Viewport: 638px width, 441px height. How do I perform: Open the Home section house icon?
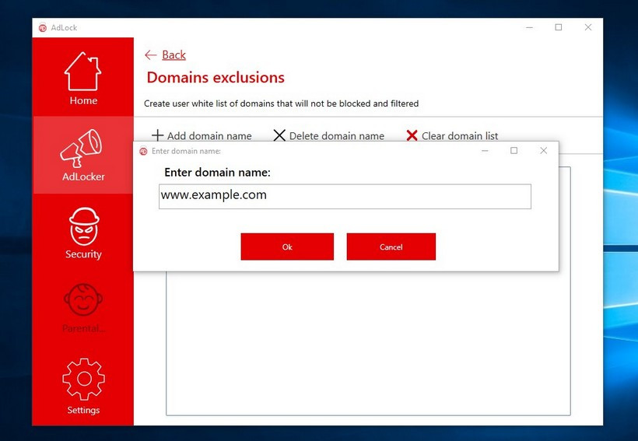(x=82, y=72)
